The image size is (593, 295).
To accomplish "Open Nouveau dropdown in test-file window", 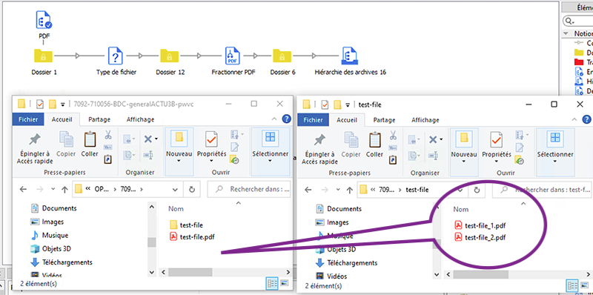I will (464, 161).
